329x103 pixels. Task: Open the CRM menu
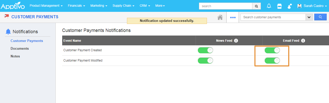coord(145,6)
